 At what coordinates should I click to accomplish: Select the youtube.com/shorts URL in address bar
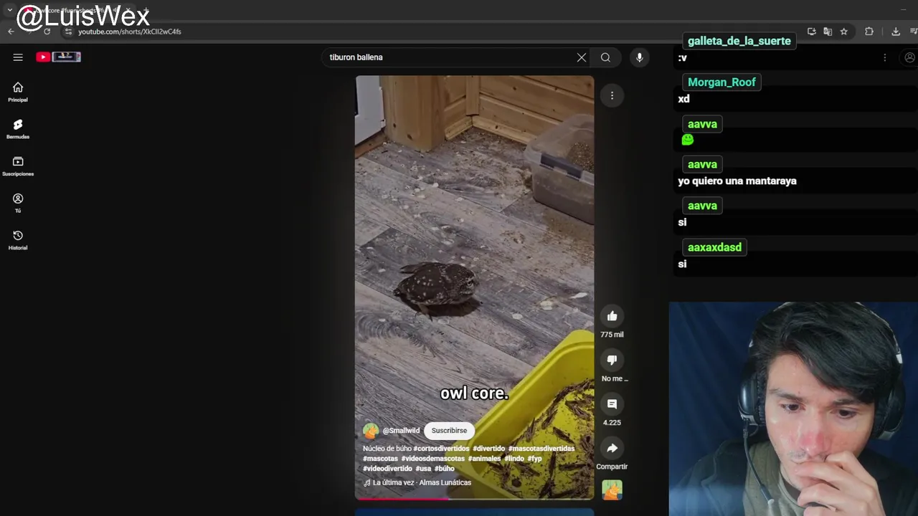click(129, 32)
